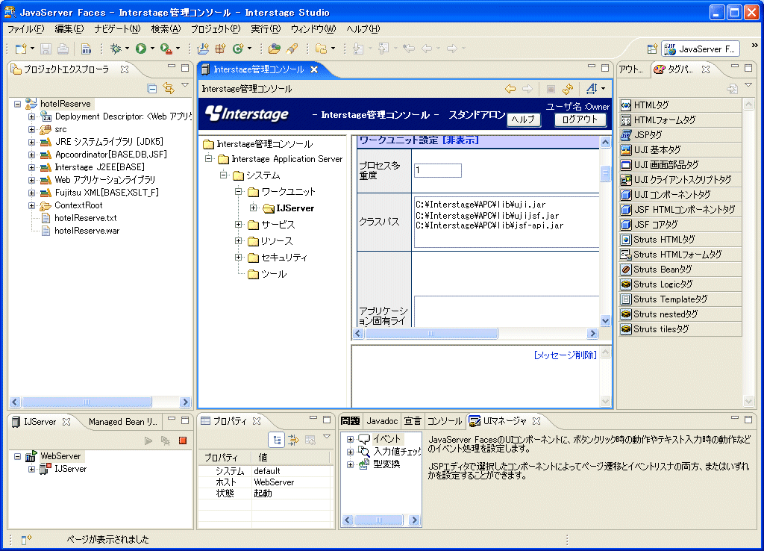
Task: Click Link with Editor icon in project explorer
Action: pos(168,89)
